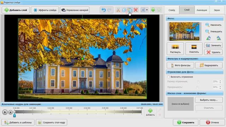
Task: Open the alignment dropdown arrow
Action: point(147,10)
